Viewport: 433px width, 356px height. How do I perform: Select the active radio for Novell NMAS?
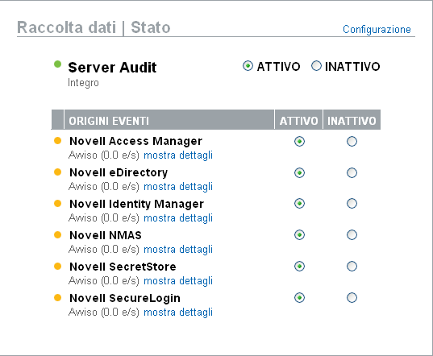point(299,235)
